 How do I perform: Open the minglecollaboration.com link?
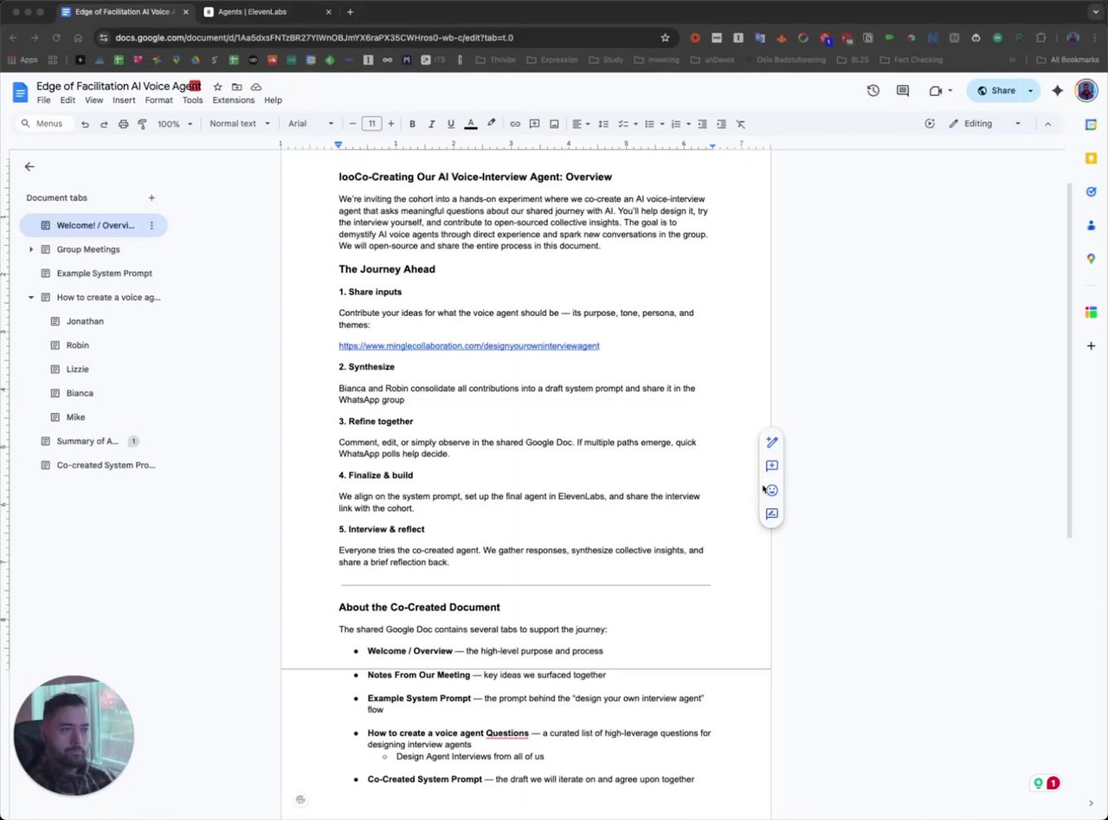469,346
